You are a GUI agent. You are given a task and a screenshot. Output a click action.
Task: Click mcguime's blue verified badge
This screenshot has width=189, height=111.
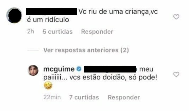pos(79,69)
